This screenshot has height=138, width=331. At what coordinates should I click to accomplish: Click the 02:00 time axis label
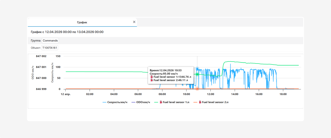(x=90, y=94)
